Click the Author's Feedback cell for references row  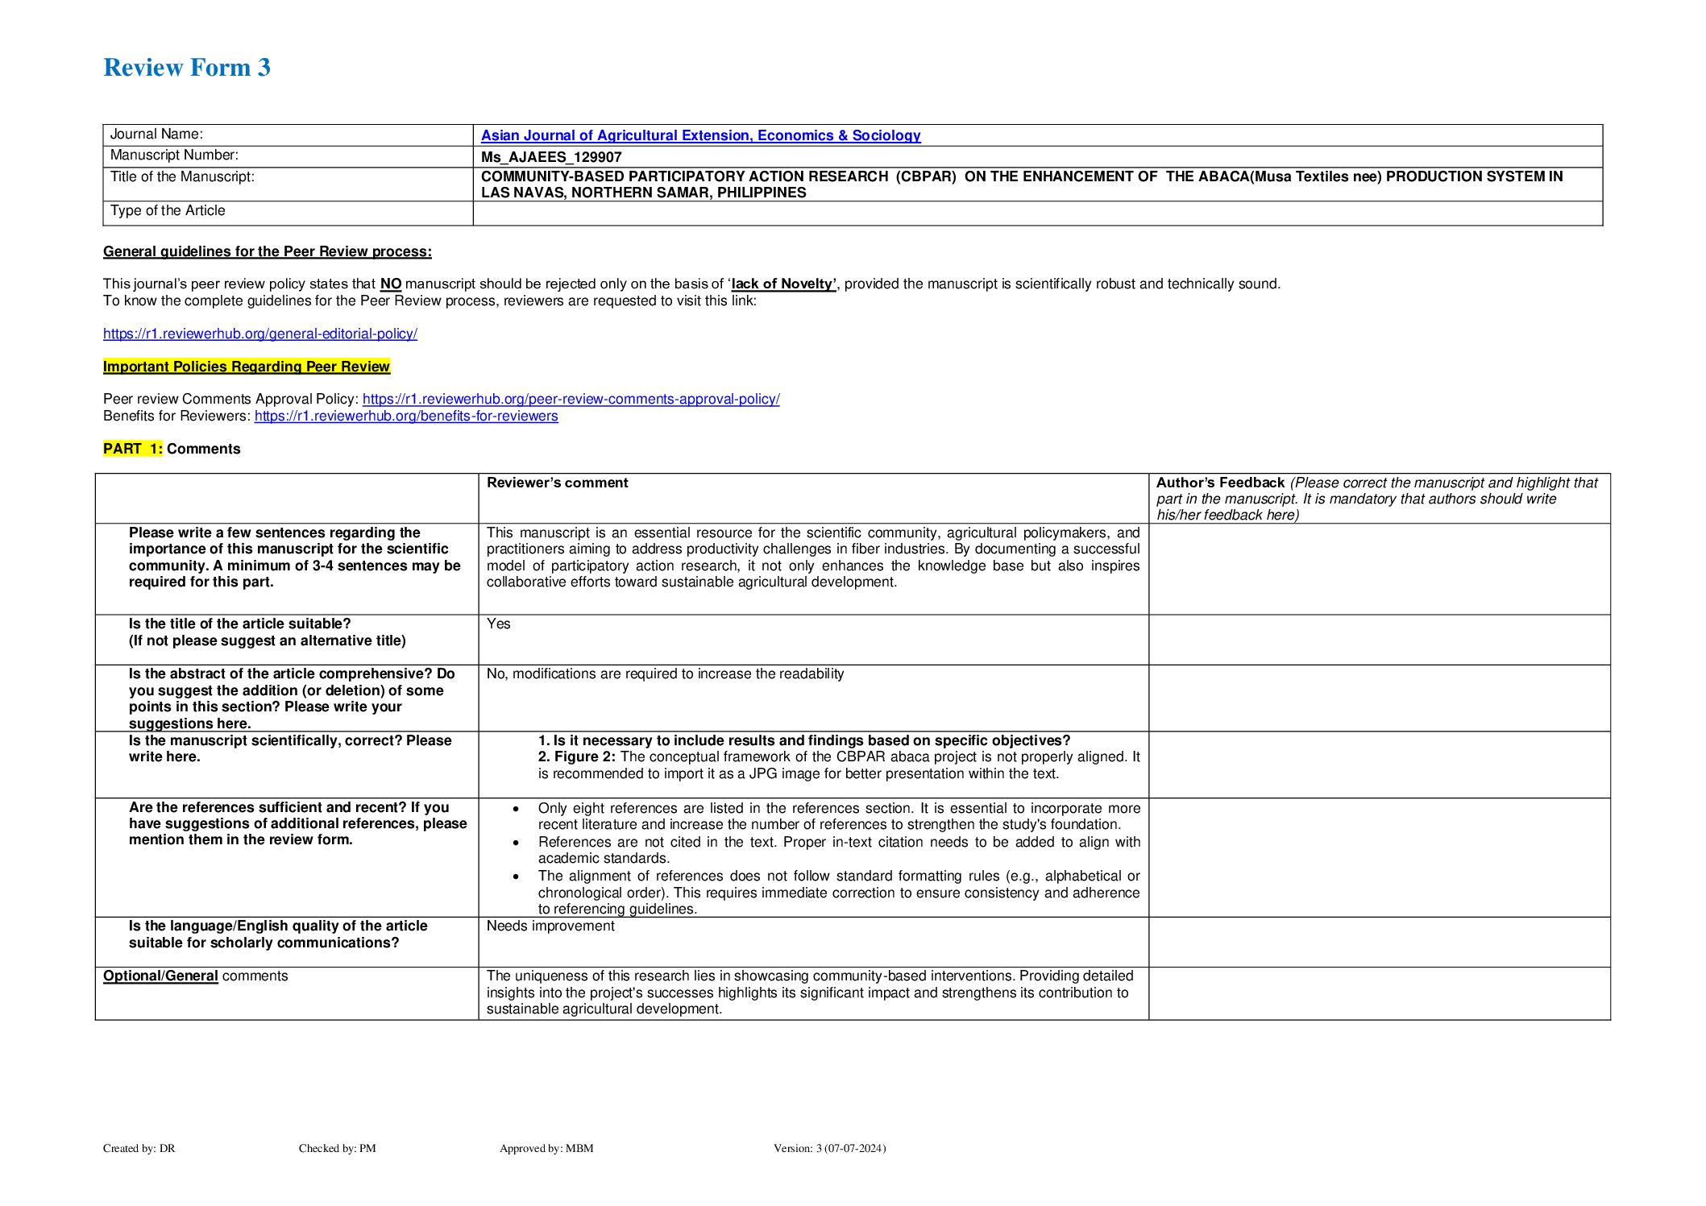click(1378, 857)
